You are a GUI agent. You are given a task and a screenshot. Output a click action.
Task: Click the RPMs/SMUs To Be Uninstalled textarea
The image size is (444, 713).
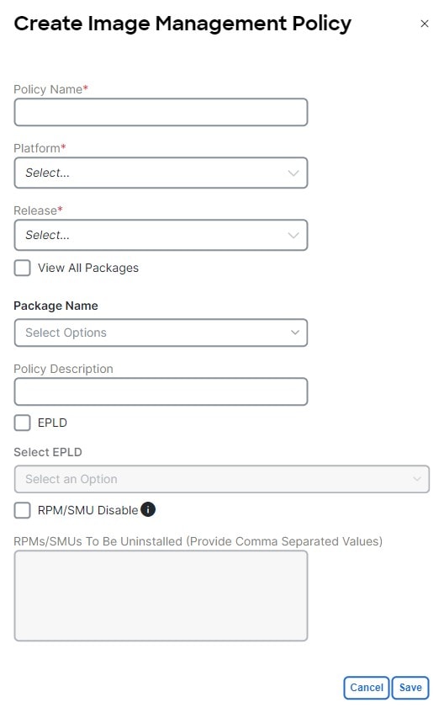point(161,596)
